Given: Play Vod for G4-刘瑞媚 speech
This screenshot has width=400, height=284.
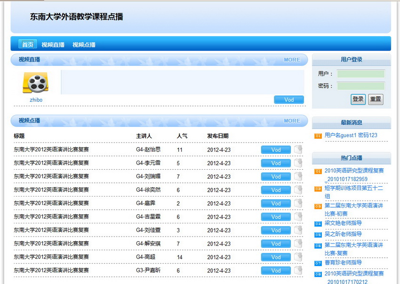Looking at the screenshot, I should click(x=276, y=177).
